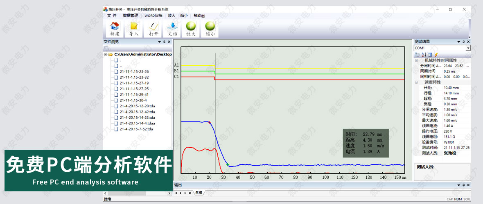Click the green 放大 plus toolbar icon
The width and height of the screenshot is (483, 204).
coord(191,29)
